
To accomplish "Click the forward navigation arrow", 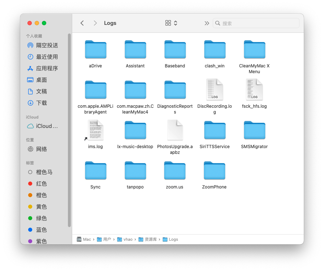I will (95, 23).
